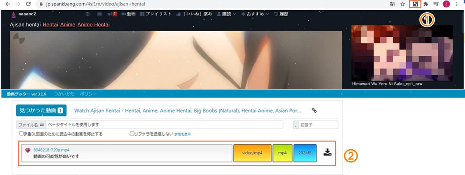Click the 見つかった動画 button
Image resolution: width=465 pixels, height=175 pixels.
(41, 110)
